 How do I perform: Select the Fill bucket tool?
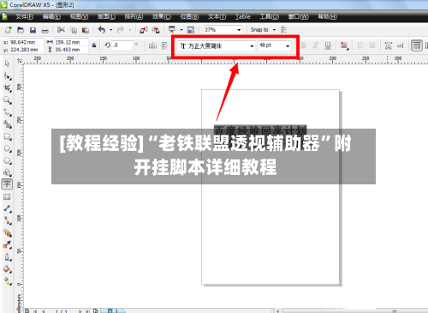pyautogui.click(x=7, y=269)
